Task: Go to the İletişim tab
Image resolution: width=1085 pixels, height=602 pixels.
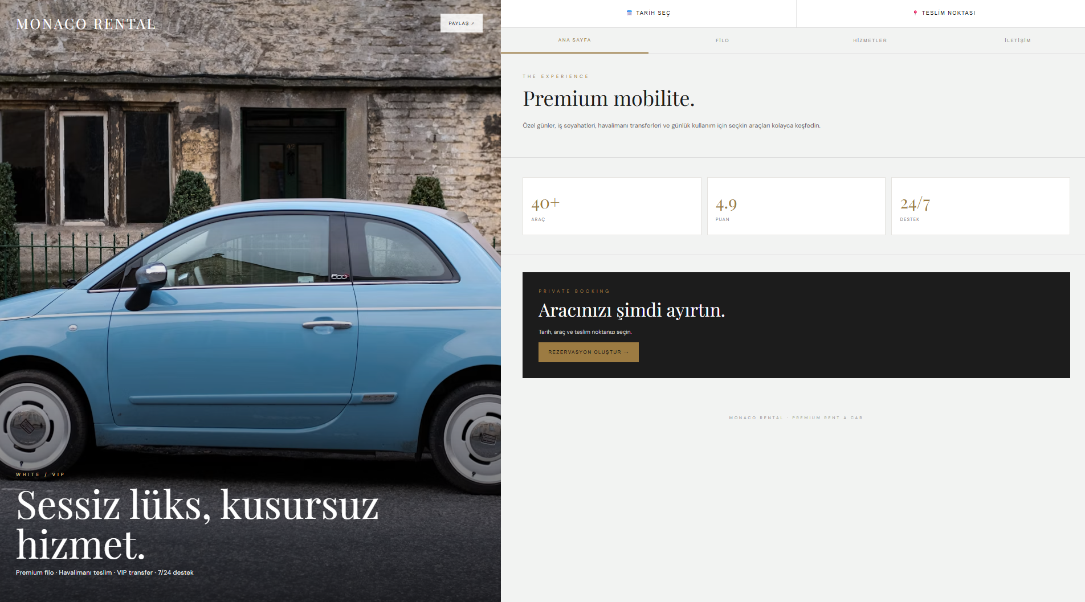Action: click(x=1017, y=40)
